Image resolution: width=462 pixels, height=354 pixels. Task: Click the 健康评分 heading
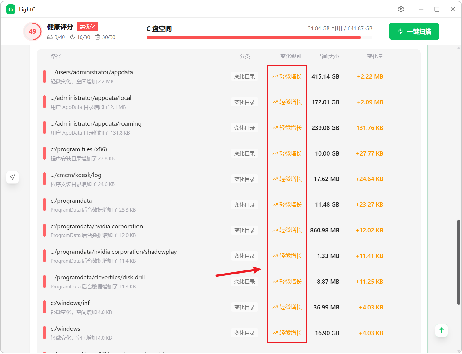click(x=60, y=27)
